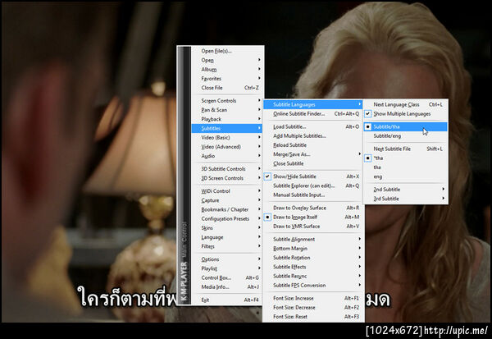
Task: Open Online Subtitle Finder...
Action: (x=312, y=114)
